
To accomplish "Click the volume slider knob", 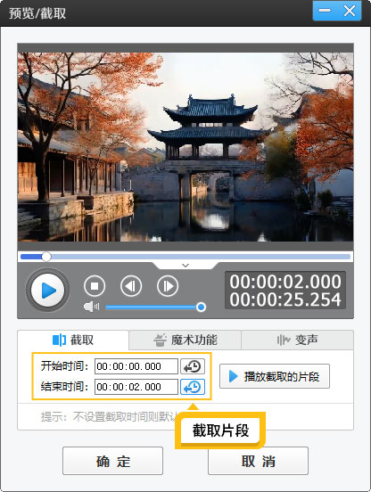I will (201, 307).
